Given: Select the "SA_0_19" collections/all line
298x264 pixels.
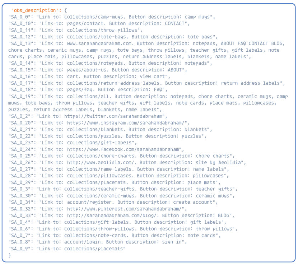Looking at the screenshot, I should point(148,103).
